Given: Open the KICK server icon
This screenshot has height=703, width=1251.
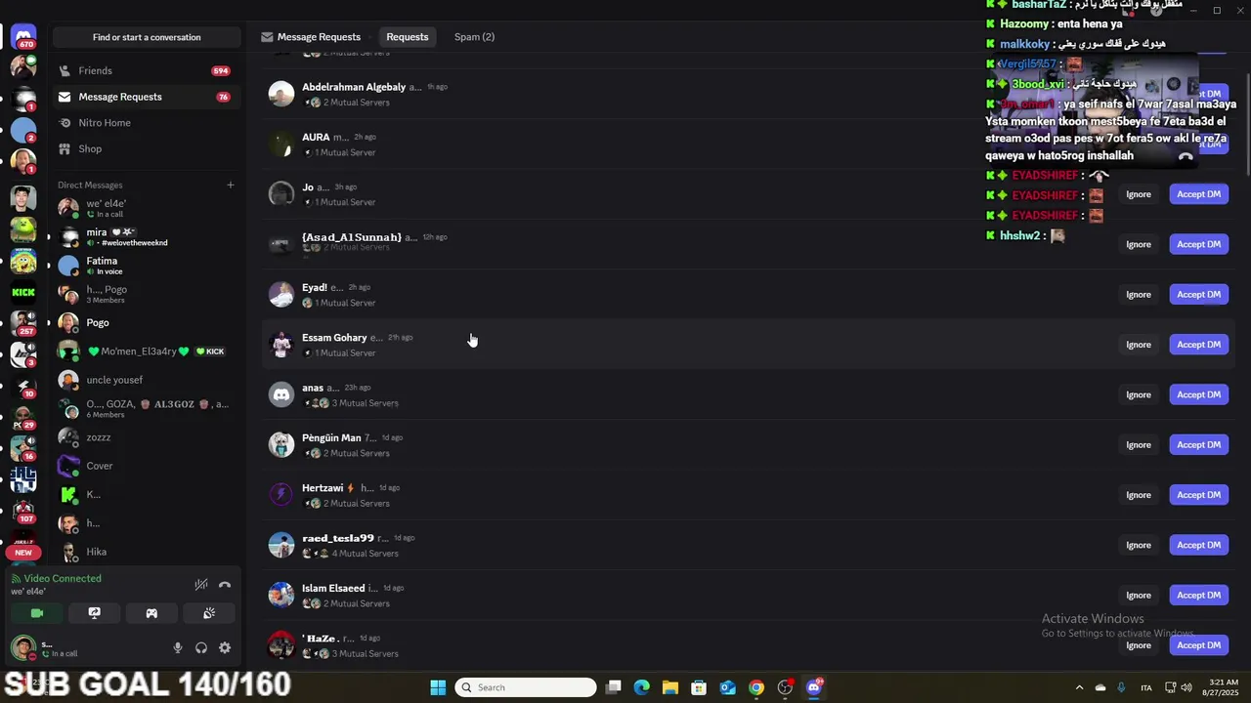Looking at the screenshot, I should click(x=23, y=292).
